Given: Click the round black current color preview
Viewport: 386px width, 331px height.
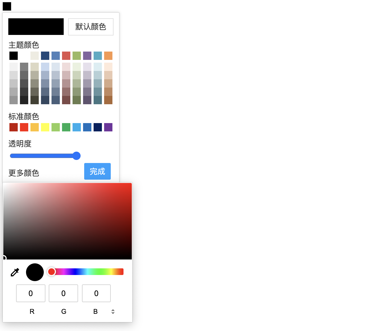Looking at the screenshot, I should (35, 272).
